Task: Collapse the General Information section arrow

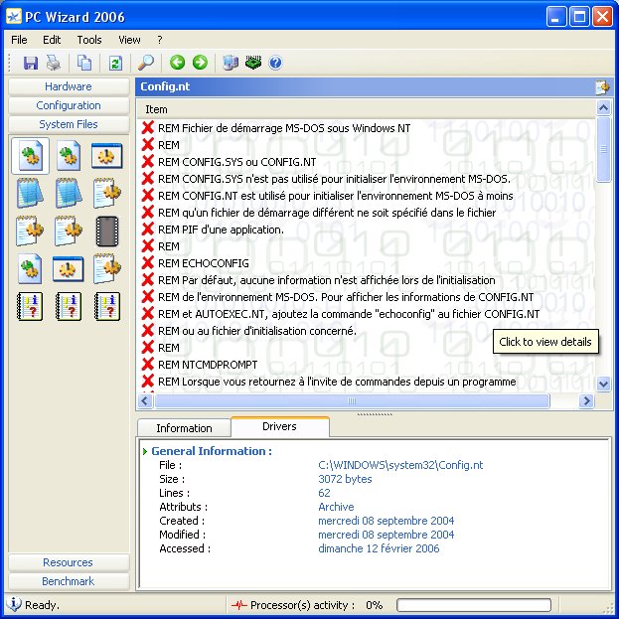Action: click(x=145, y=451)
